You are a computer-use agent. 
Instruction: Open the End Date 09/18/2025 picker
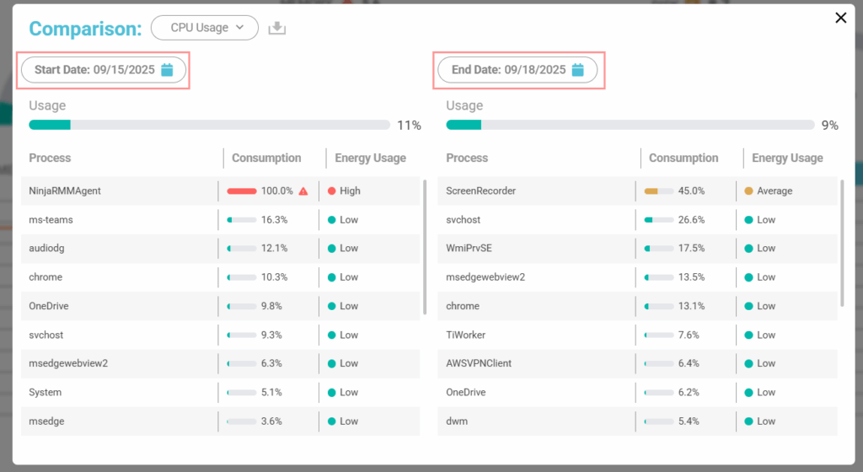(x=508, y=70)
